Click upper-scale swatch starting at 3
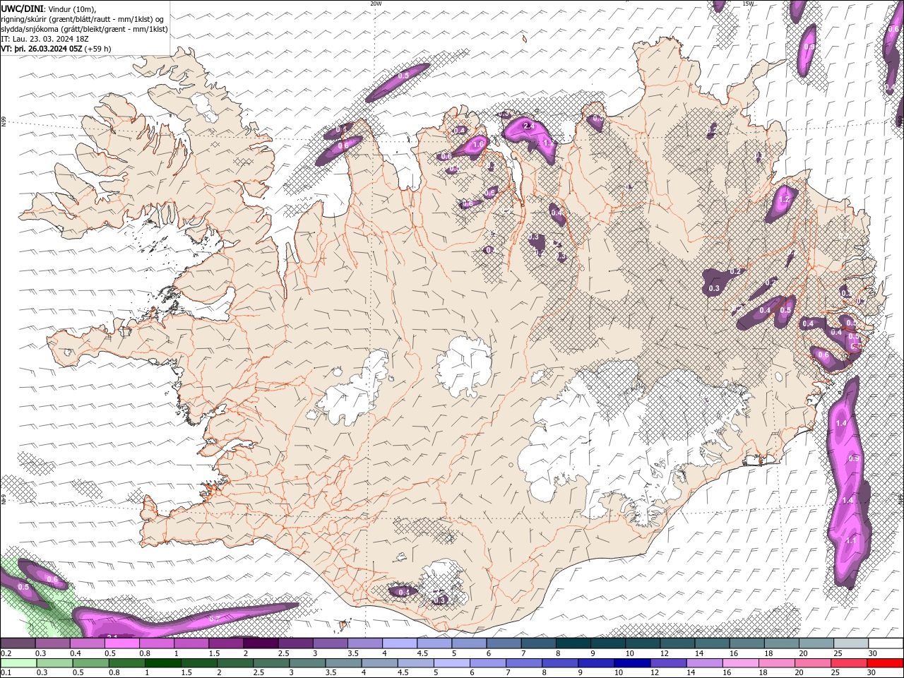 [330, 643]
